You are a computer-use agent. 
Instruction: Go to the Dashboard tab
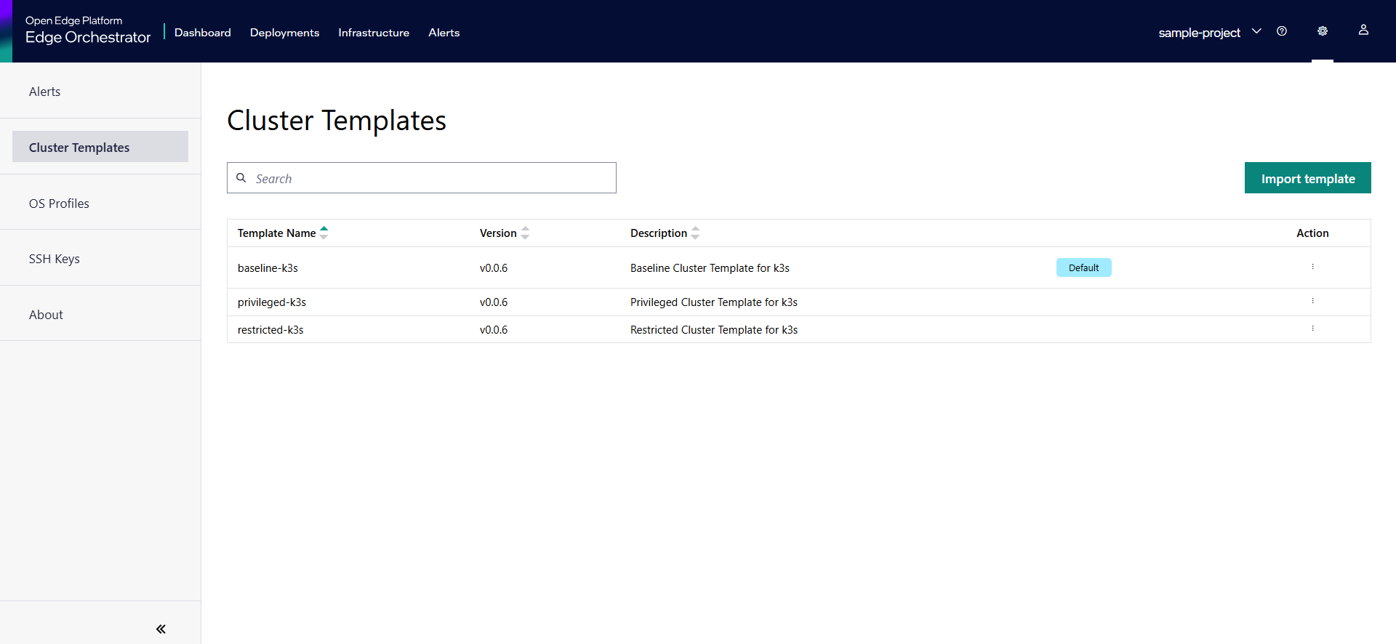(203, 33)
